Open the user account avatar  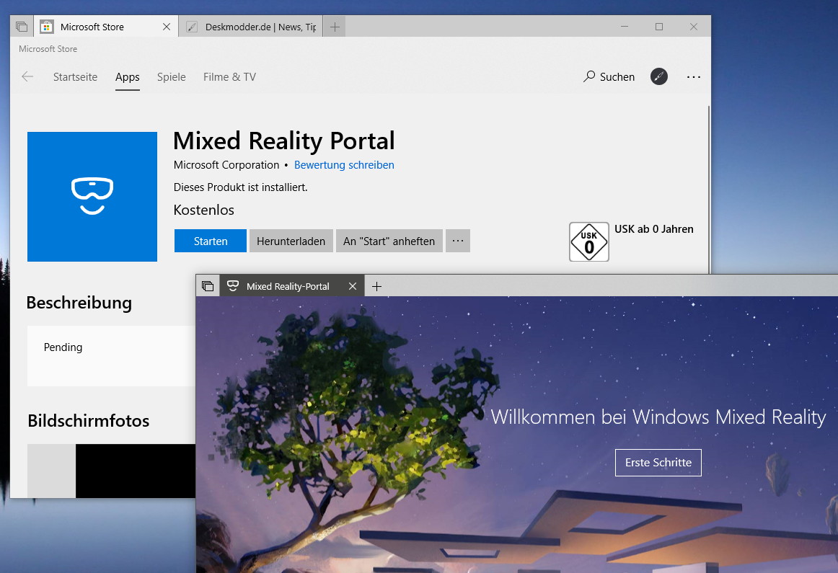(659, 76)
